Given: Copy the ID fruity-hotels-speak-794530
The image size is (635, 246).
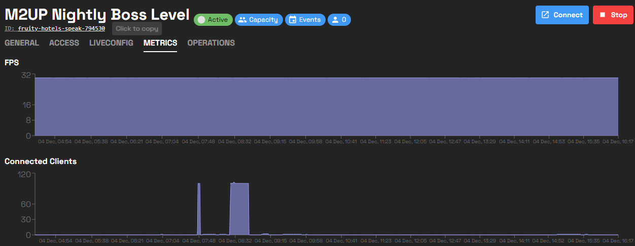Looking at the screenshot, I should pyautogui.click(x=61, y=29).
